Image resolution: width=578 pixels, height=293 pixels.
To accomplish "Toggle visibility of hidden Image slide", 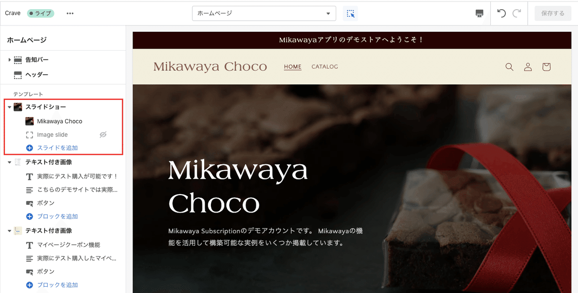I will [x=103, y=135].
